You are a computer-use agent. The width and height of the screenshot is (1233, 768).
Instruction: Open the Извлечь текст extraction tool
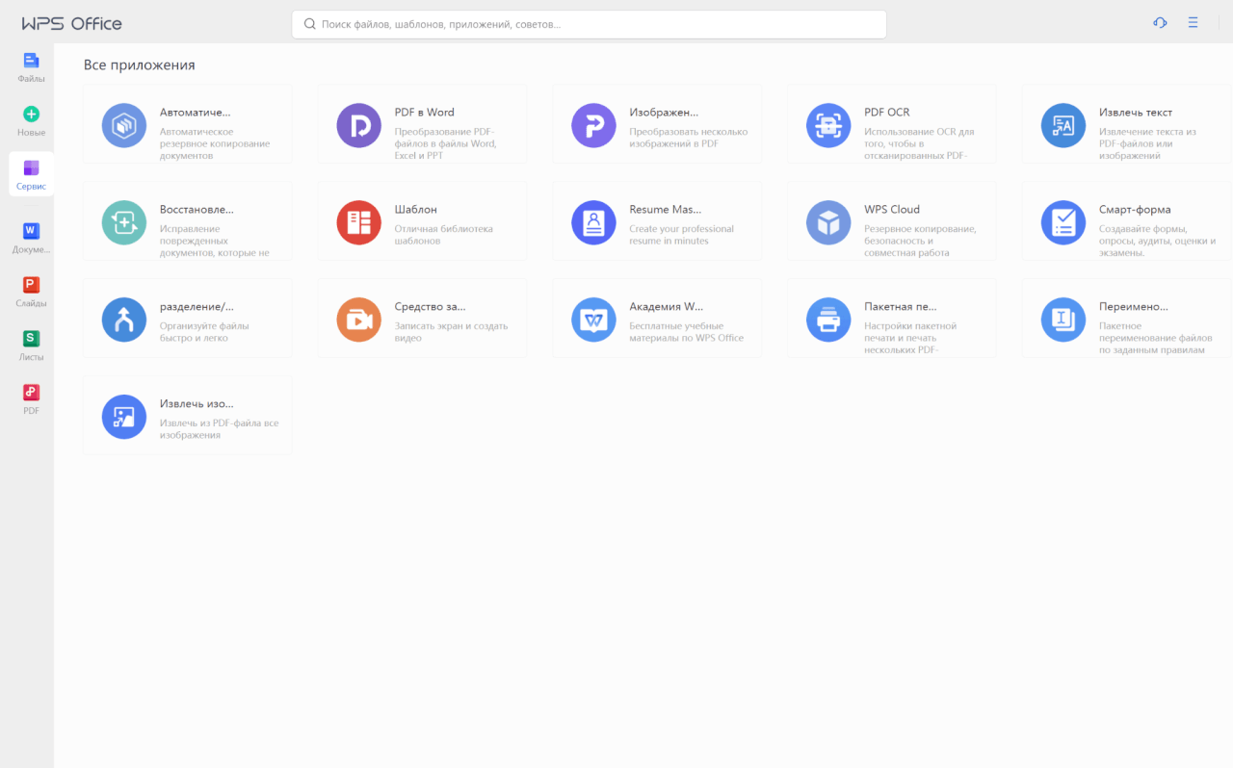coord(1125,124)
